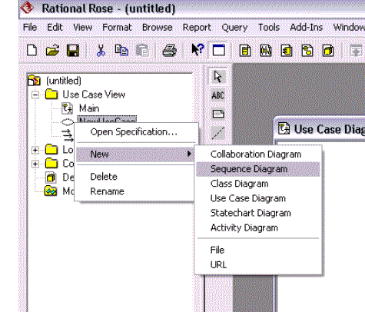The image size is (365, 312).
Task: Expand the Logical View folder starting 'Lo'
Action: (35, 150)
